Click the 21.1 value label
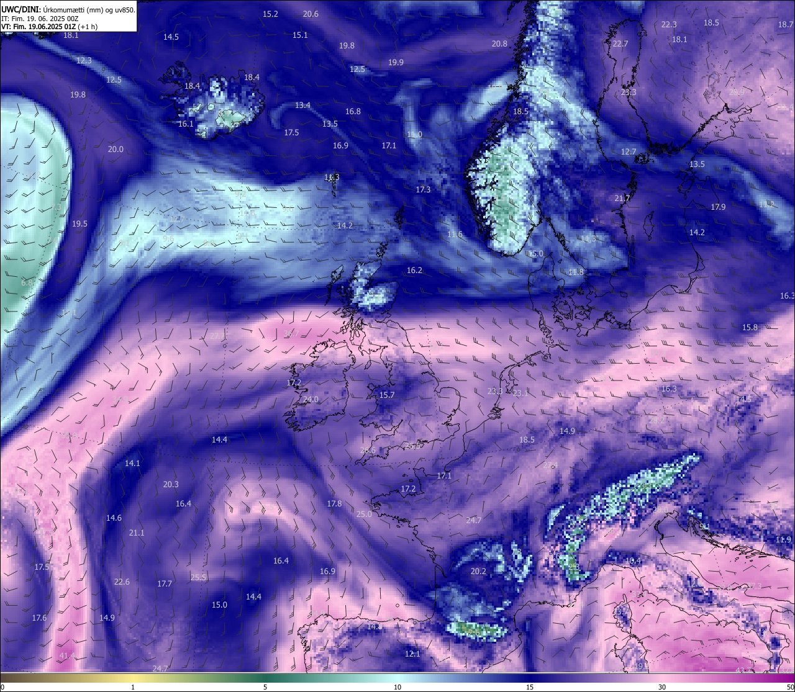795x692 pixels. tap(137, 532)
